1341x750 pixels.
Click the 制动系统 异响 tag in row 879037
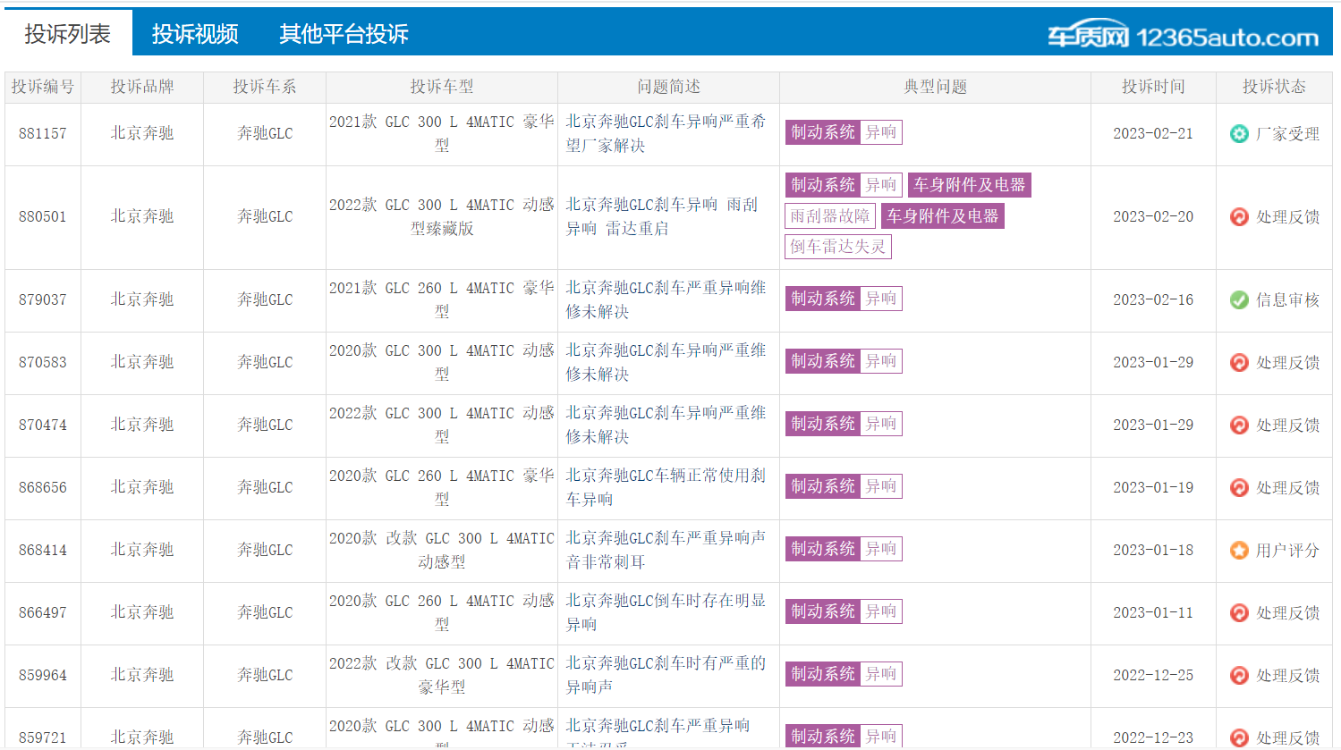pyautogui.click(x=844, y=299)
